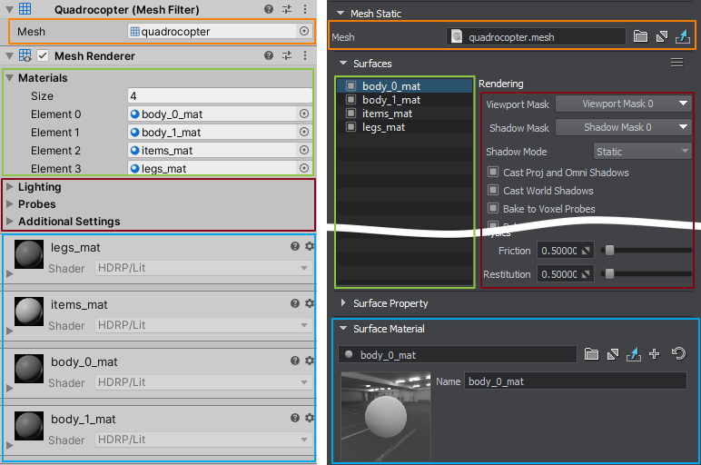Expand the Lighting section
Image resolution: width=701 pixels, height=465 pixels.
[10, 187]
